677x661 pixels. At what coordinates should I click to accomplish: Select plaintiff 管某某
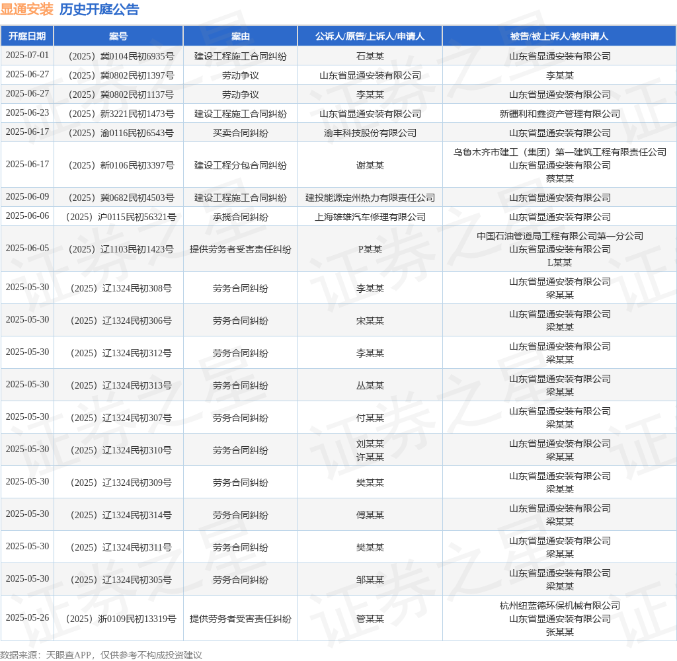pyautogui.click(x=370, y=619)
